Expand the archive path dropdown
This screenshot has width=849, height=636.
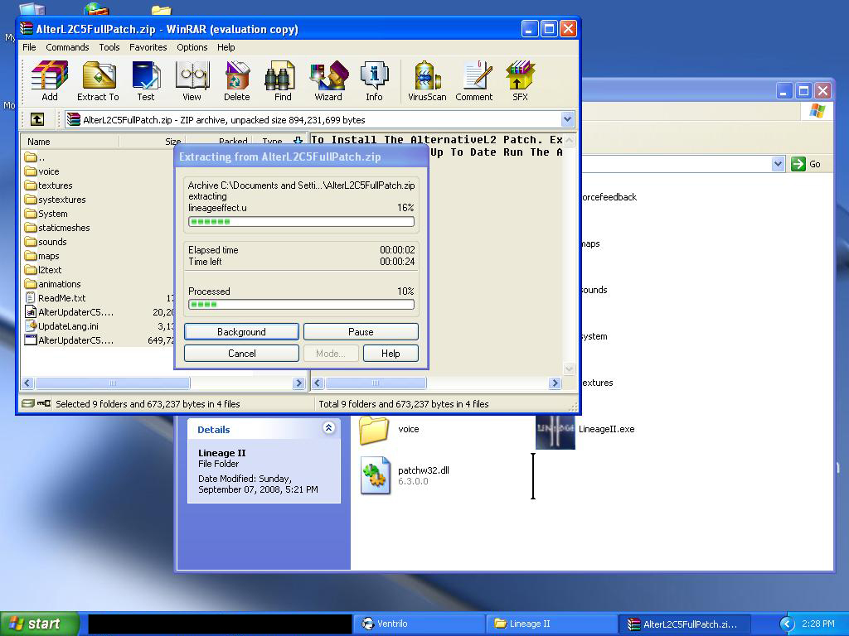567,119
